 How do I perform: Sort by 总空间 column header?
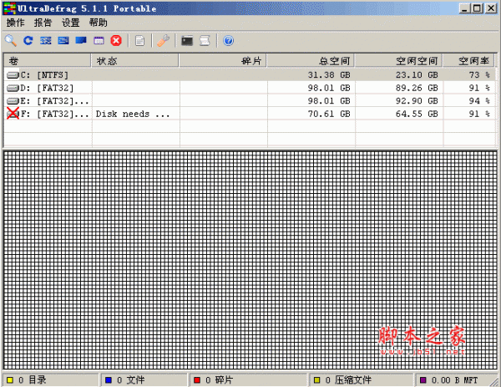(311, 61)
